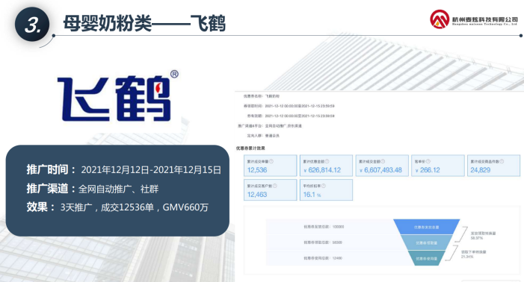This screenshot has width=524, height=282.
Task: Click the funnel row showing total used 12460
Action: 323,258
